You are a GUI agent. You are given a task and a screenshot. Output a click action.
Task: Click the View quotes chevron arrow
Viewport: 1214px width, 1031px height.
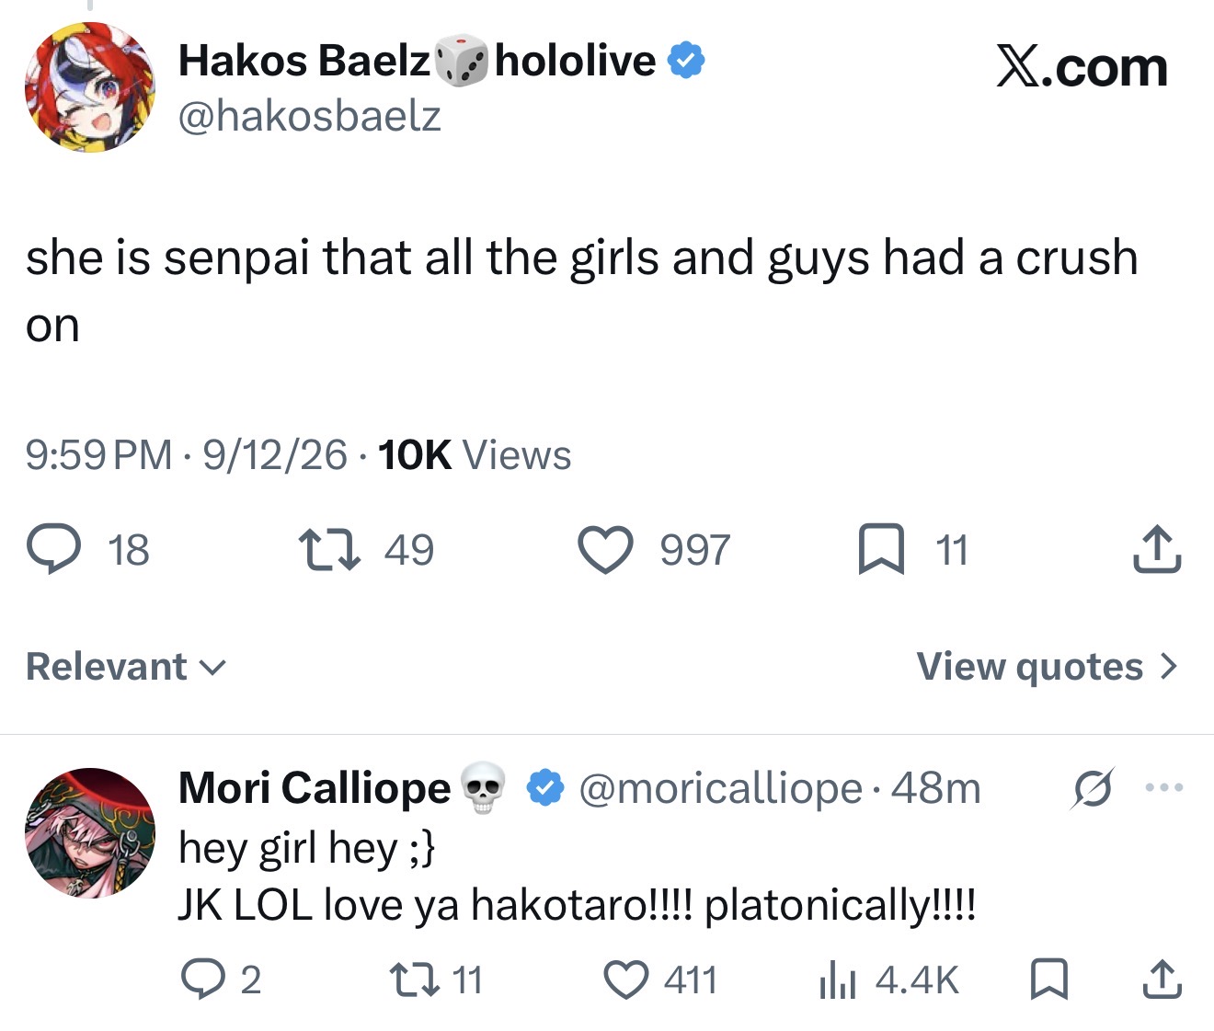point(1168,667)
